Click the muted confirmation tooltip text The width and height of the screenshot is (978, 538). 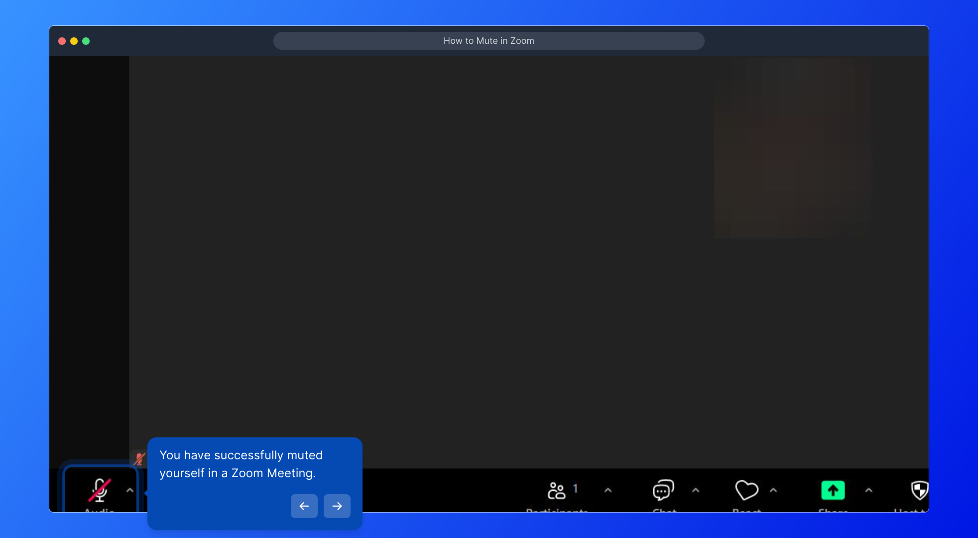point(241,464)
